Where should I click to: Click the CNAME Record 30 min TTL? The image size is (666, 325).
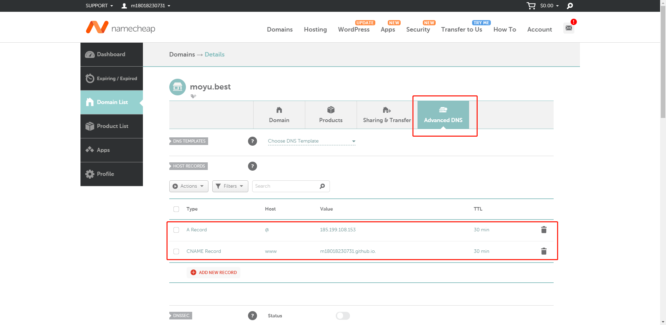(481, 251)
